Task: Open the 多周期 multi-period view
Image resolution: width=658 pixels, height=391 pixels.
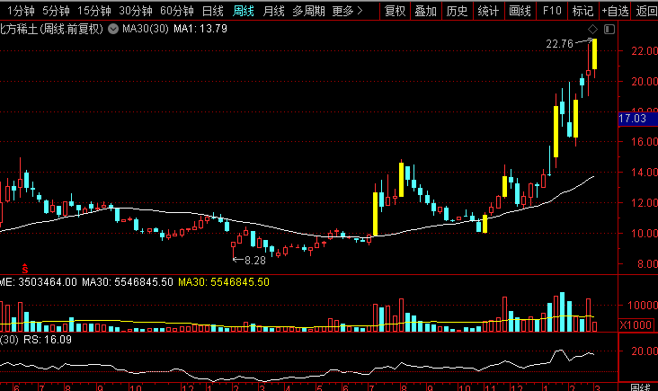Action: pyautogui.click(x=308, y=11)
